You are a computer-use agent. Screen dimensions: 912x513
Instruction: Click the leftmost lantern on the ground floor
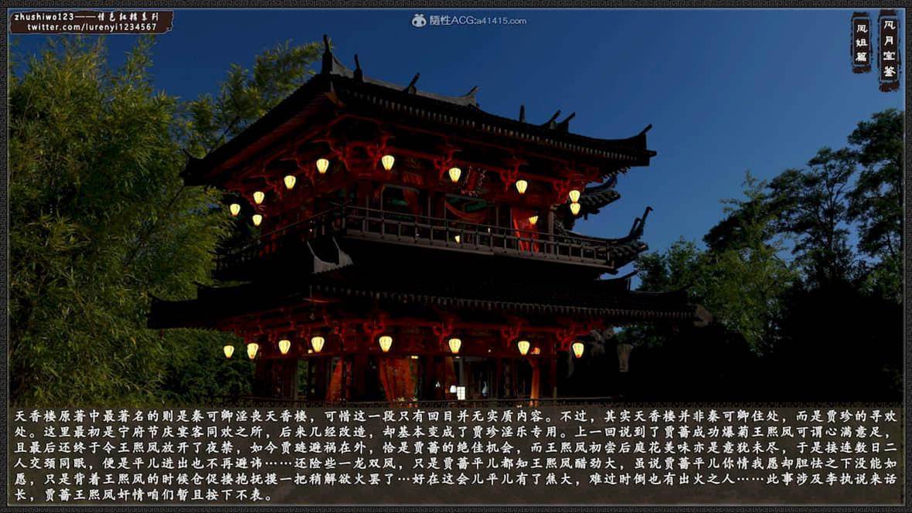[x=229, y=351]
